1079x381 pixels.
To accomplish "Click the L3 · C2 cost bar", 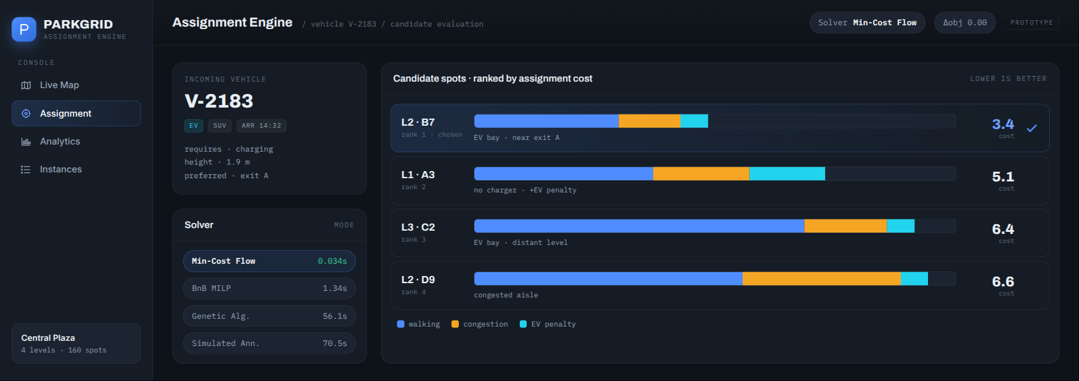I will (715, 226).
